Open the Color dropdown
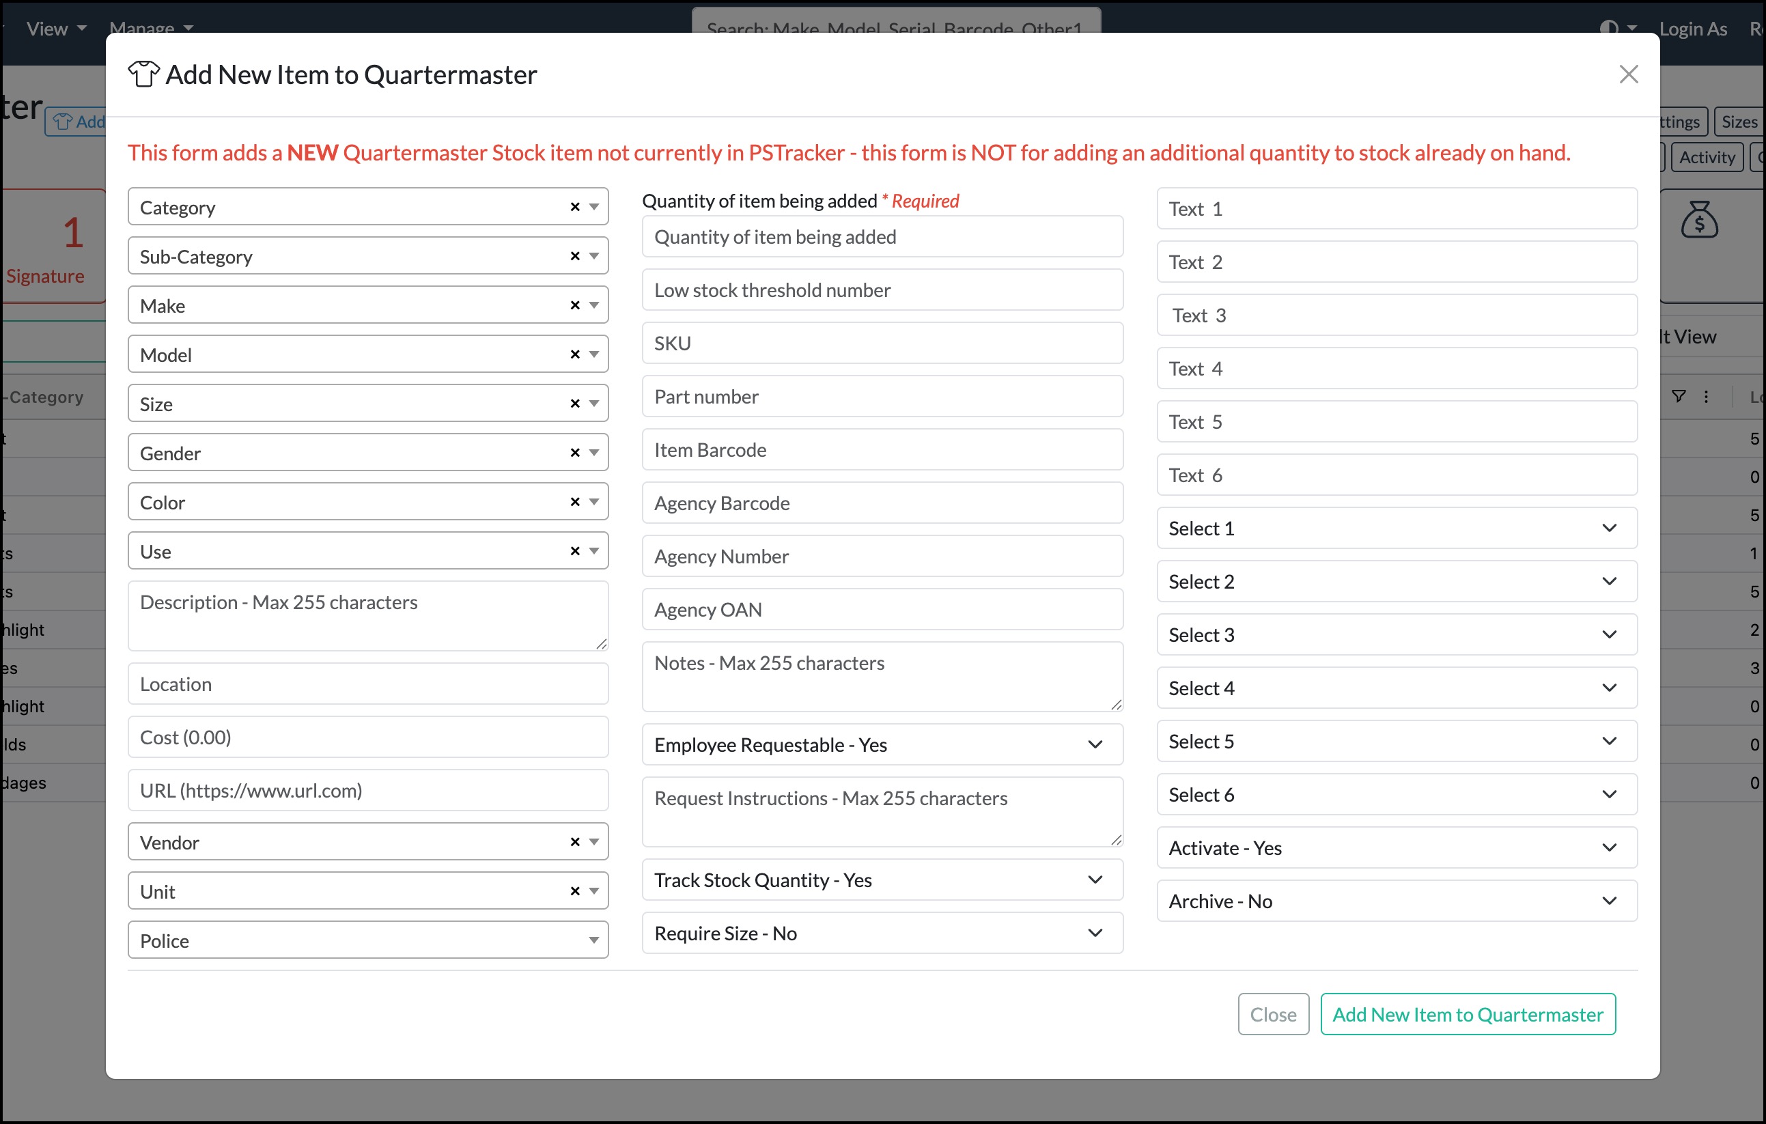Viewport: 1766px width, 1124px height. click(x=368, y=501)
